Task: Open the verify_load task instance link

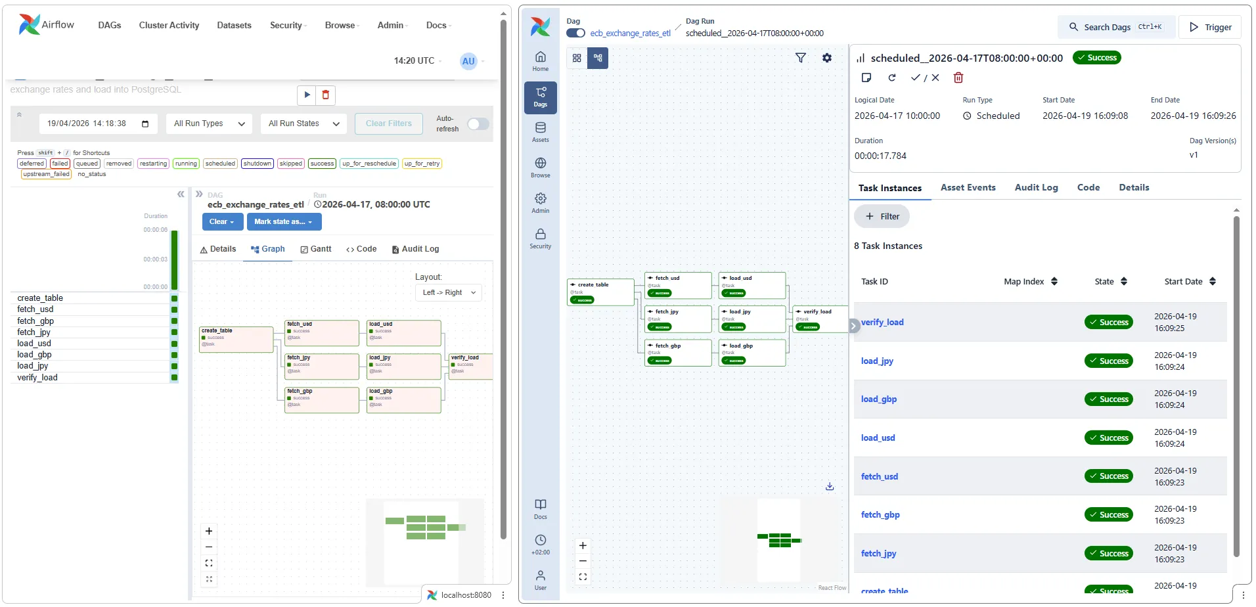Action: click(882, 322)
